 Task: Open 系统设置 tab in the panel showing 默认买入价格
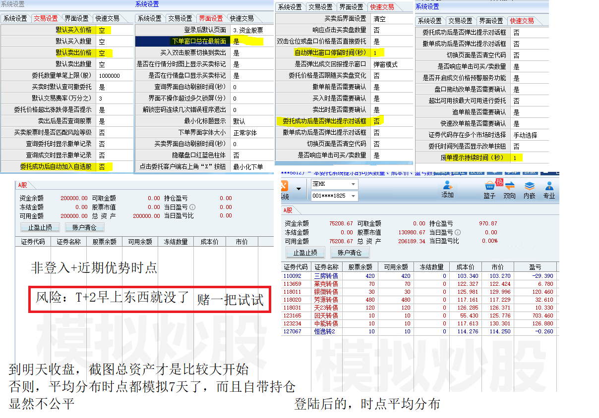click(x=15, y=18)
